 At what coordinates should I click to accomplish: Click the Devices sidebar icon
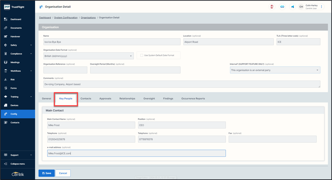(6, 105)
